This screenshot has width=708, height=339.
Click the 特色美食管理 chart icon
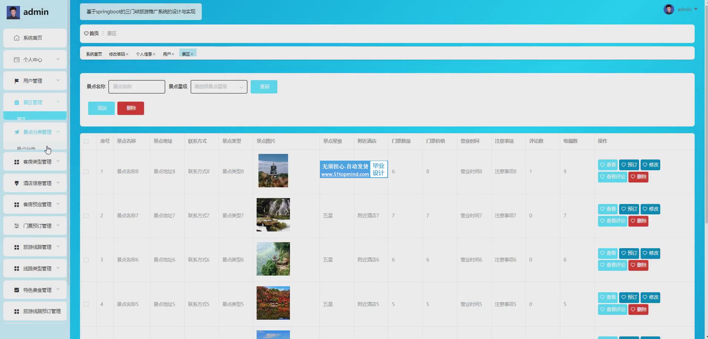click(17, 290)
